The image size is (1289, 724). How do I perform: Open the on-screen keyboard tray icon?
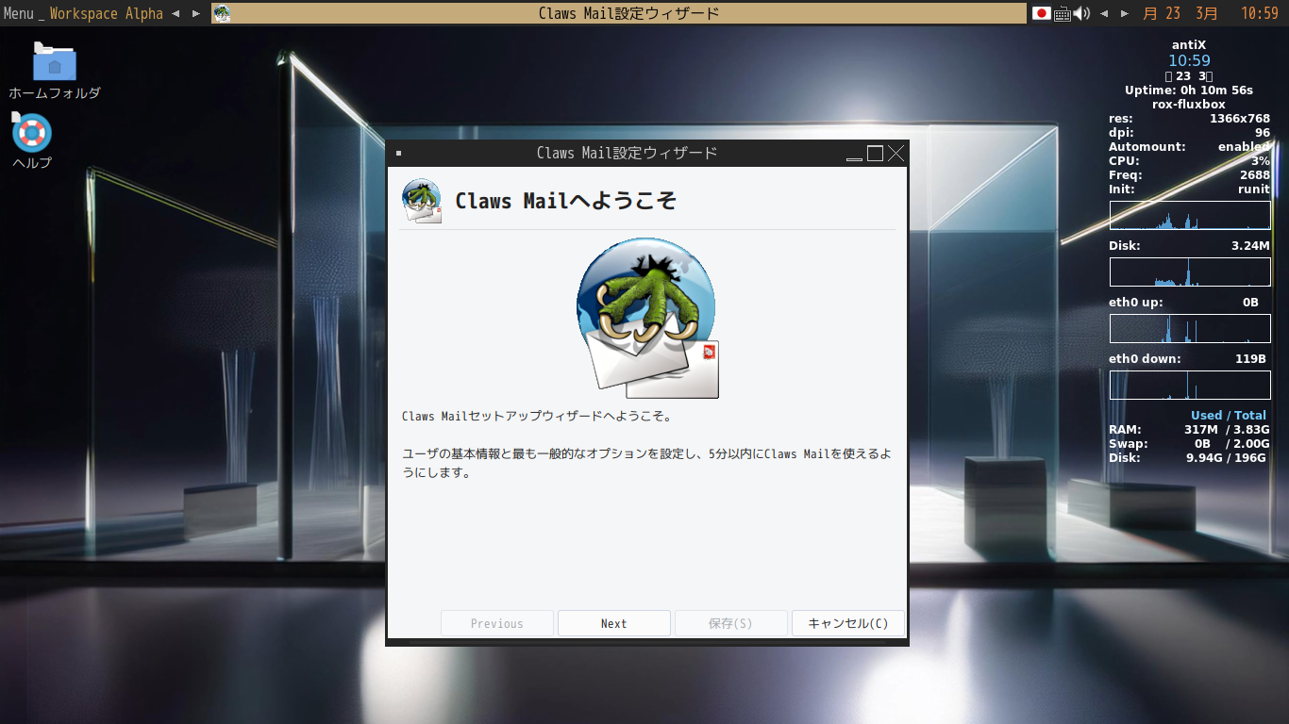pyautogui.click(x=1063, y=13)
